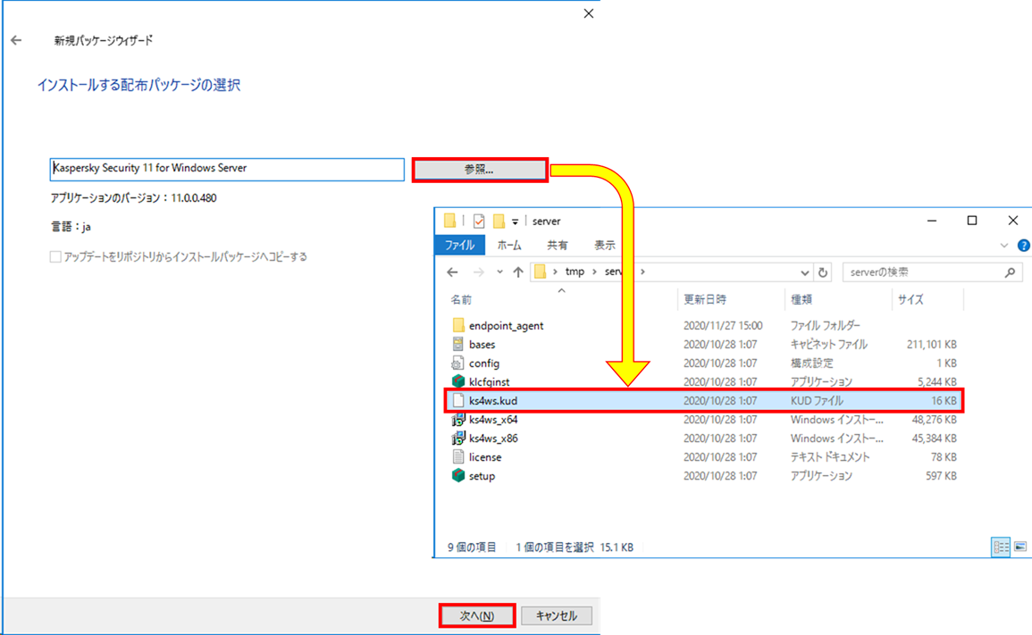Sort by 種類 column header
This screenshot has height=635, width=1032.
[x=801, y=299]
